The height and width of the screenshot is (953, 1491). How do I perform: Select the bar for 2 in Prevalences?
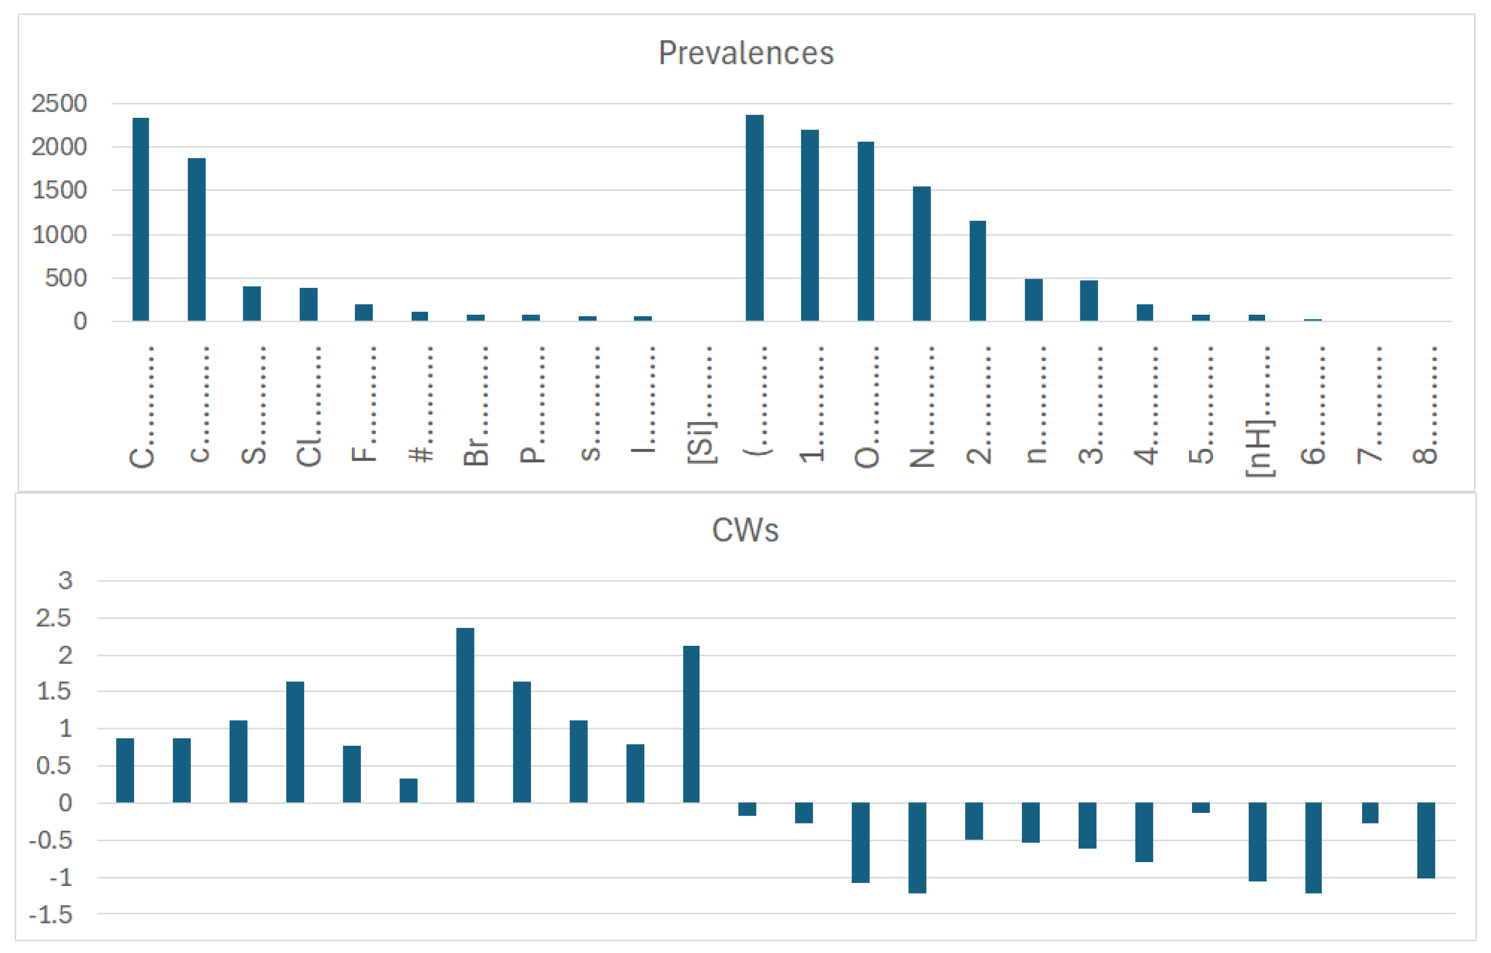point(977,271)
